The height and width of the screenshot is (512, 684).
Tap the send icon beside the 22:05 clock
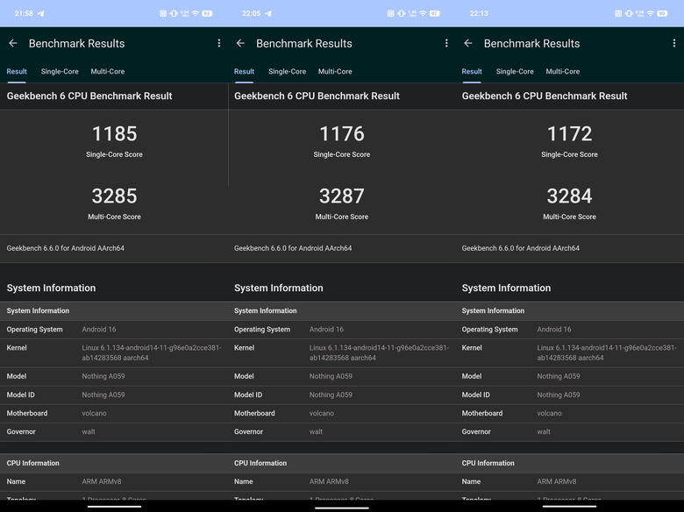click(268, 14)
